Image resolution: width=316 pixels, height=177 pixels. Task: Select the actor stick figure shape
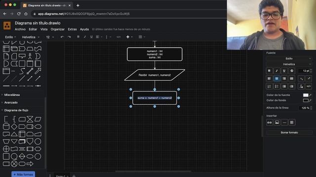[30, 56]
